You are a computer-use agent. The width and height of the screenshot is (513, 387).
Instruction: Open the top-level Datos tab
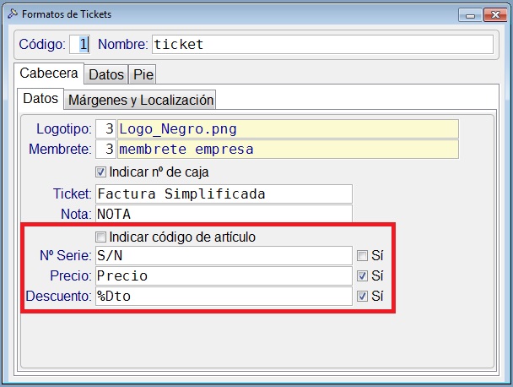(x=106, y=74)
